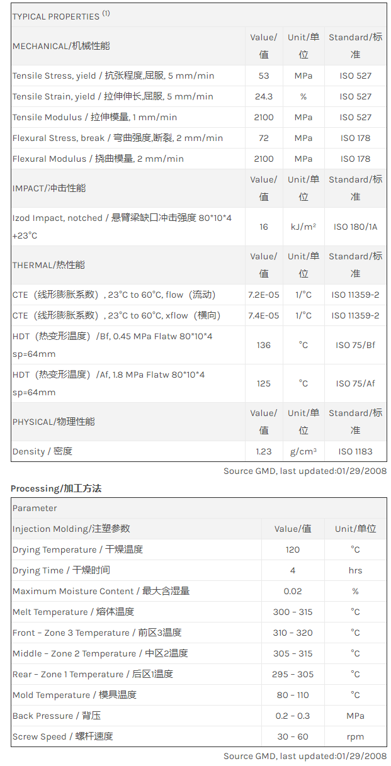
Task: Select the Tensile Strain value 24.3
Action: click(263, 96)
